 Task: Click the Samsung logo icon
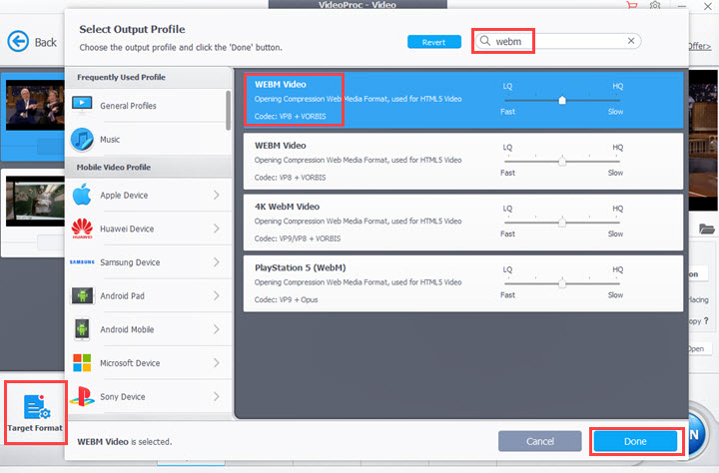[82, 262]
